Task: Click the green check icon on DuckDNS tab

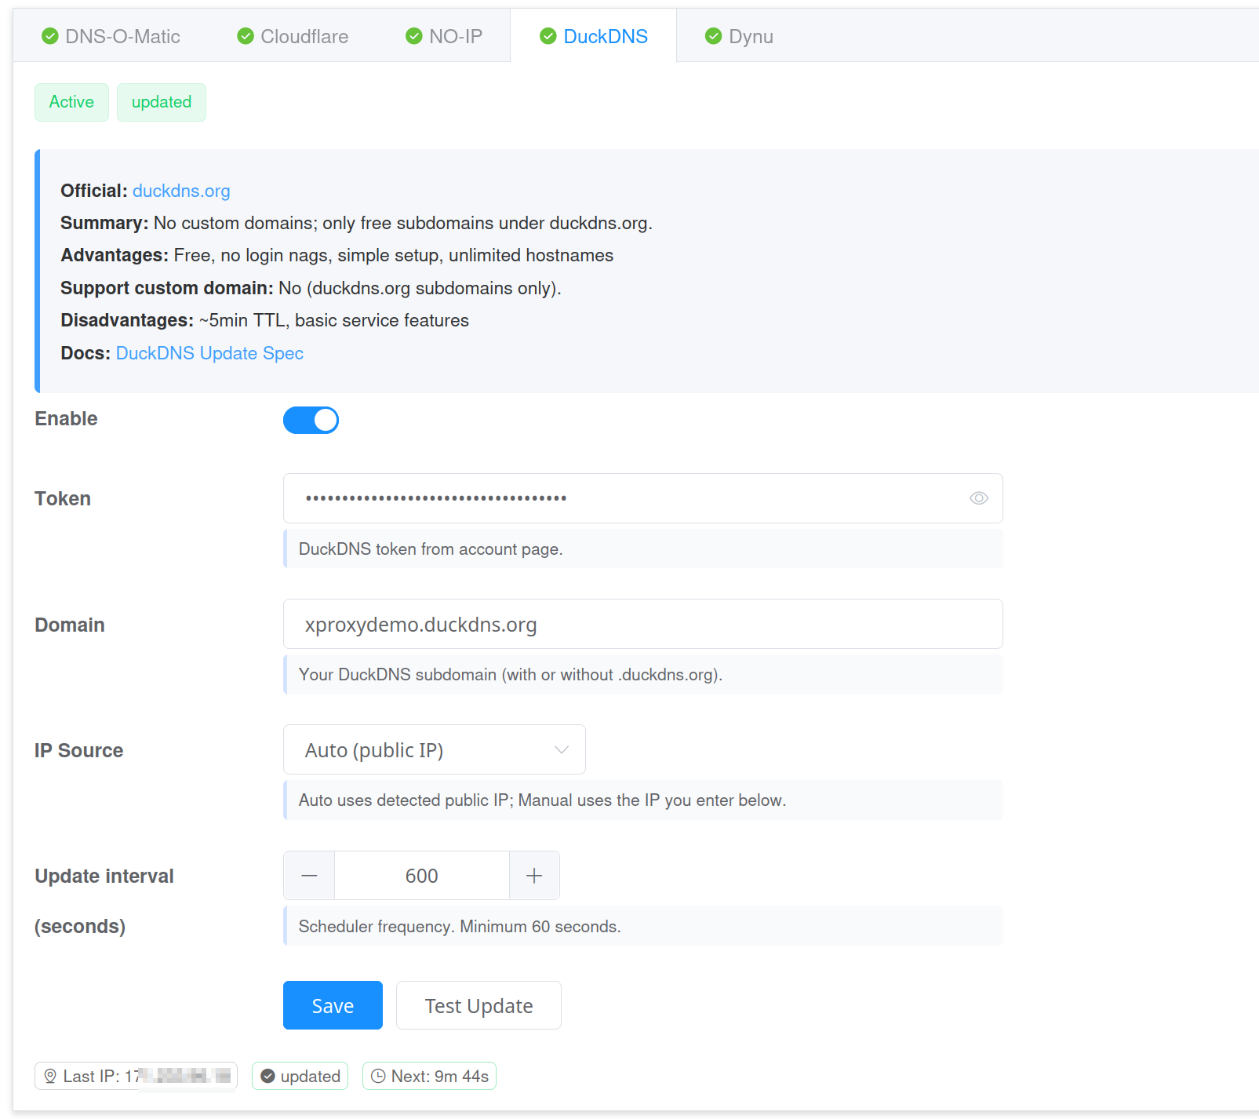Action: [548, 36]
